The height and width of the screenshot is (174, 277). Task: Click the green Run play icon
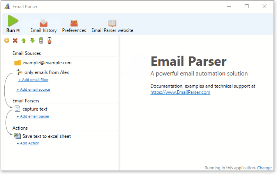(x=13, y=21)
